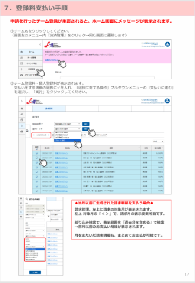Open the rows-per-page dropdown above the table

coord(158,141)
